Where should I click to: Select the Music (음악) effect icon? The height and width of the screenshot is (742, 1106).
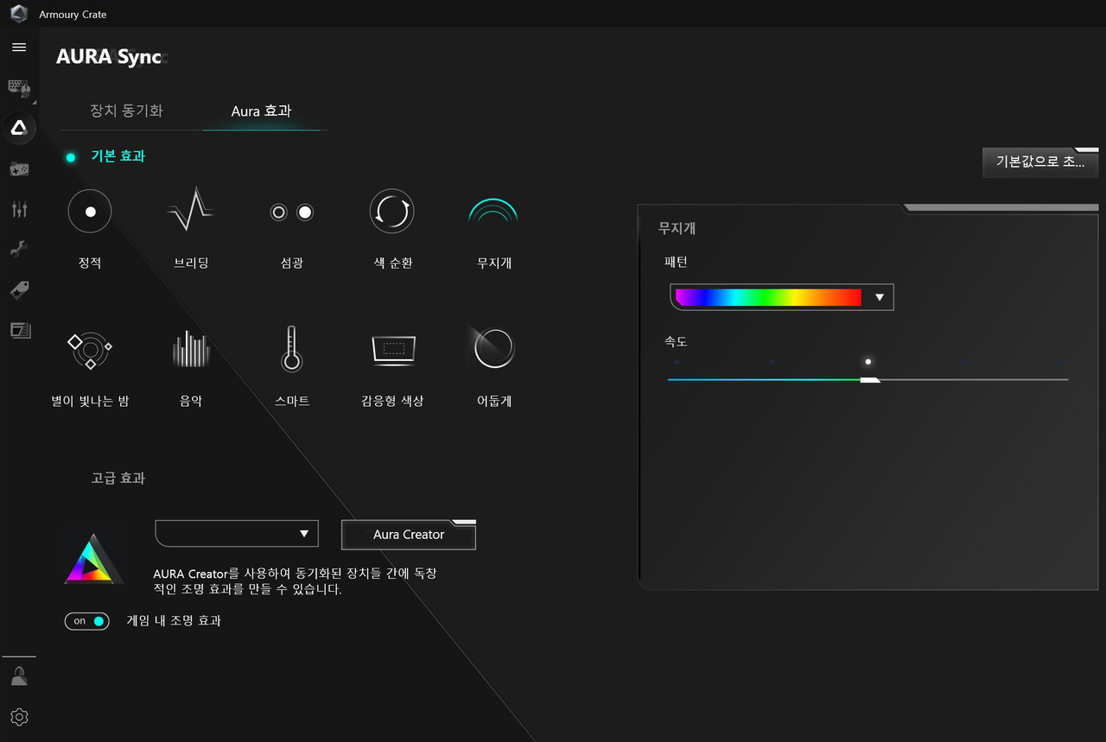(x=190, y=350)
